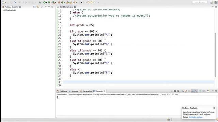This screenshot has height=122, width=218.
Task: Select the Conditionals.java editor tab
Action: tap(66, 7)
